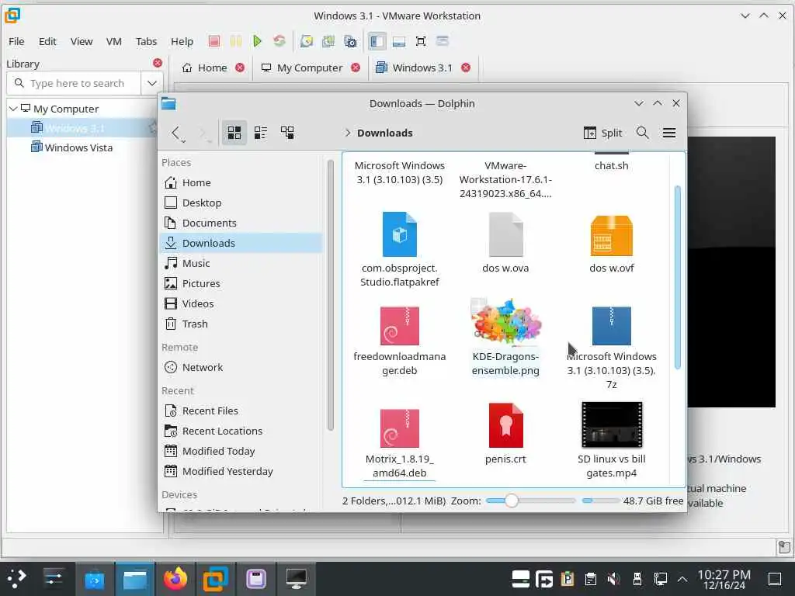Click the Split view button in Dolphin
The width and height of the screenshot is (795, 596).
click(602, 133)
